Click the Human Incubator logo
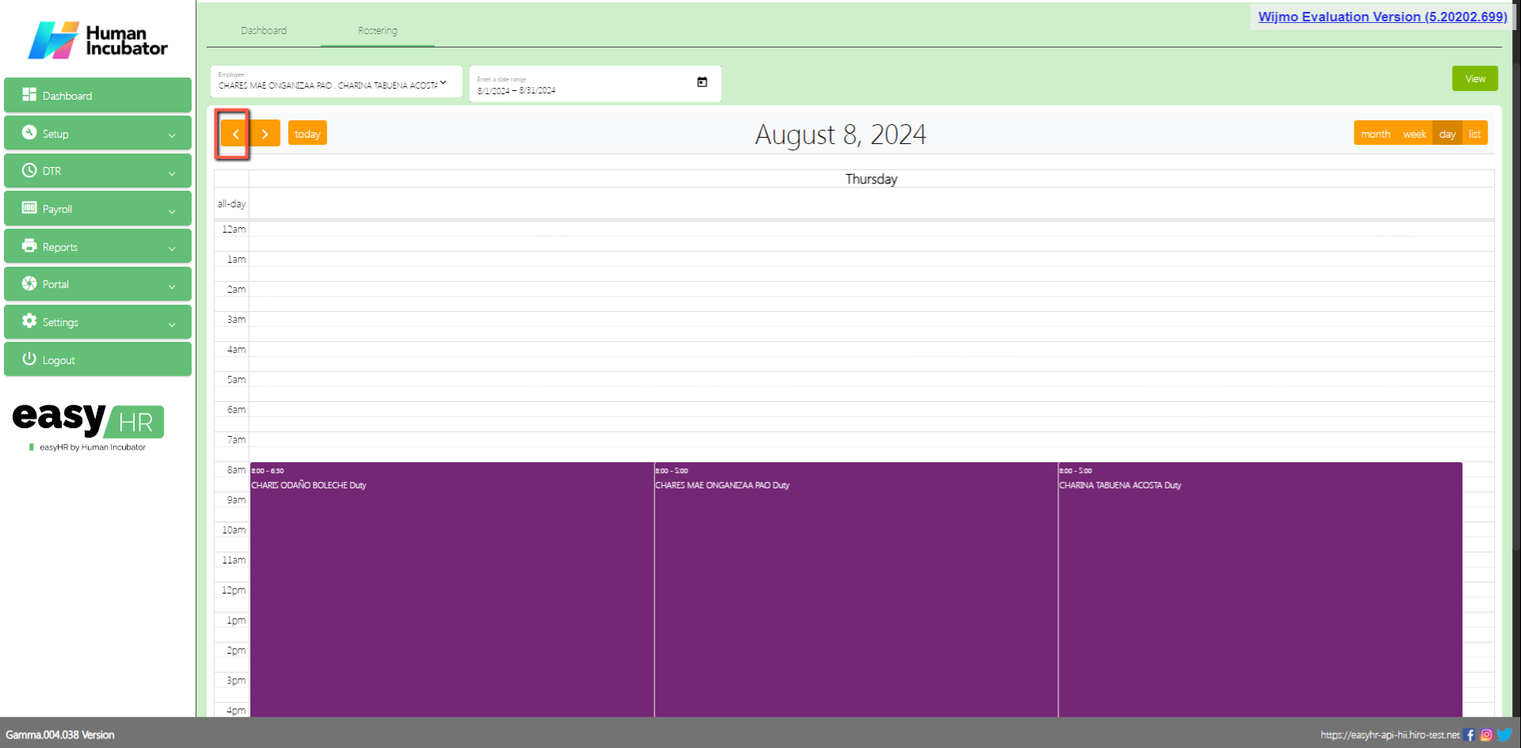The image size is (1521, 748). point(97,40)
